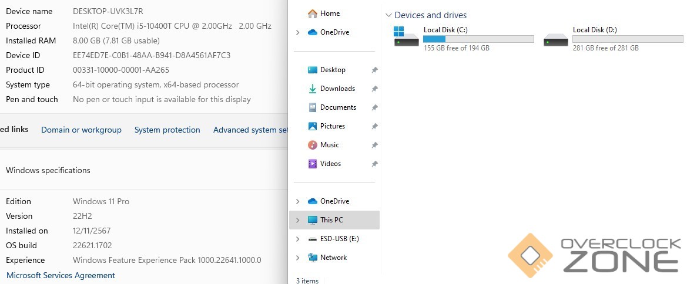Click the Pen and touch value text
This screenshot has height=284, width=687.
tap(162, 99)
